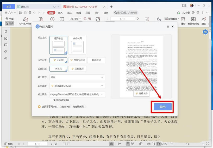Click the output directory path field
Image resolution: width=213 pixels, height=148 pixels.
74,94
